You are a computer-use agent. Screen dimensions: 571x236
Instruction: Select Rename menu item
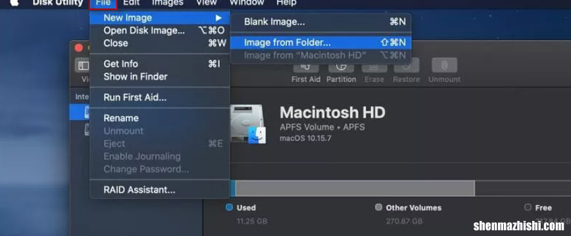click(x=160, y=118)
